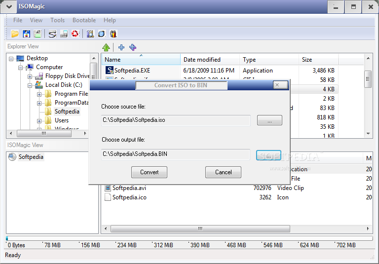Minimize the ISOMagic window
The height and width of the screenshot is (264, 379).
click(x=336, y=7)
